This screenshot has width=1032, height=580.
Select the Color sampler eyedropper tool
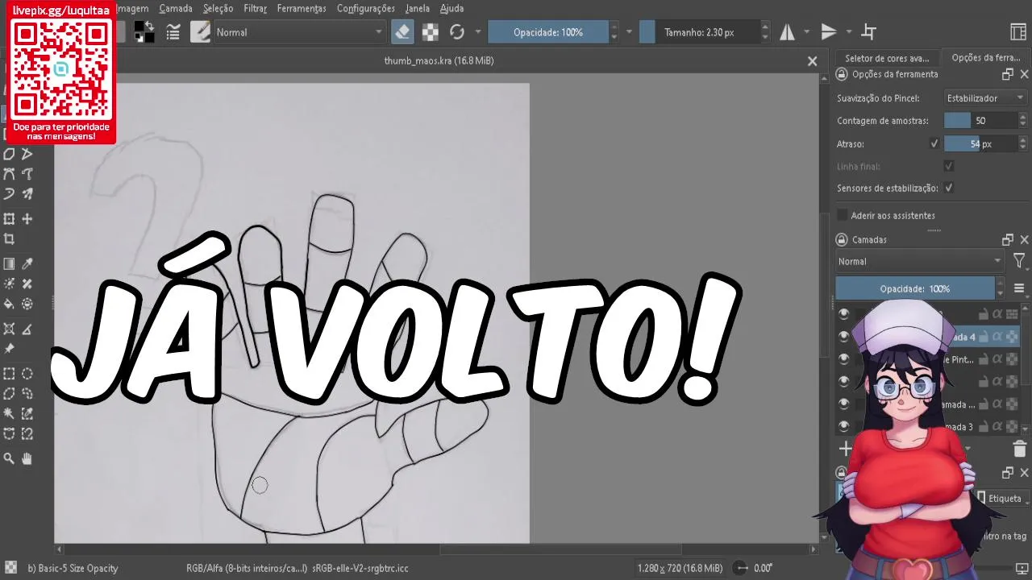pyautogui.click(x=27, y=264)
